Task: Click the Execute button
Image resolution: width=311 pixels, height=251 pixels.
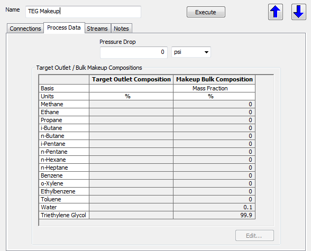Action: (206, 12)
